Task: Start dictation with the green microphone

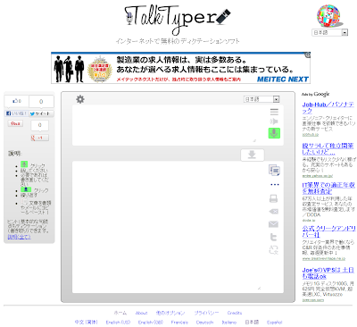Action: pos(274,133)
